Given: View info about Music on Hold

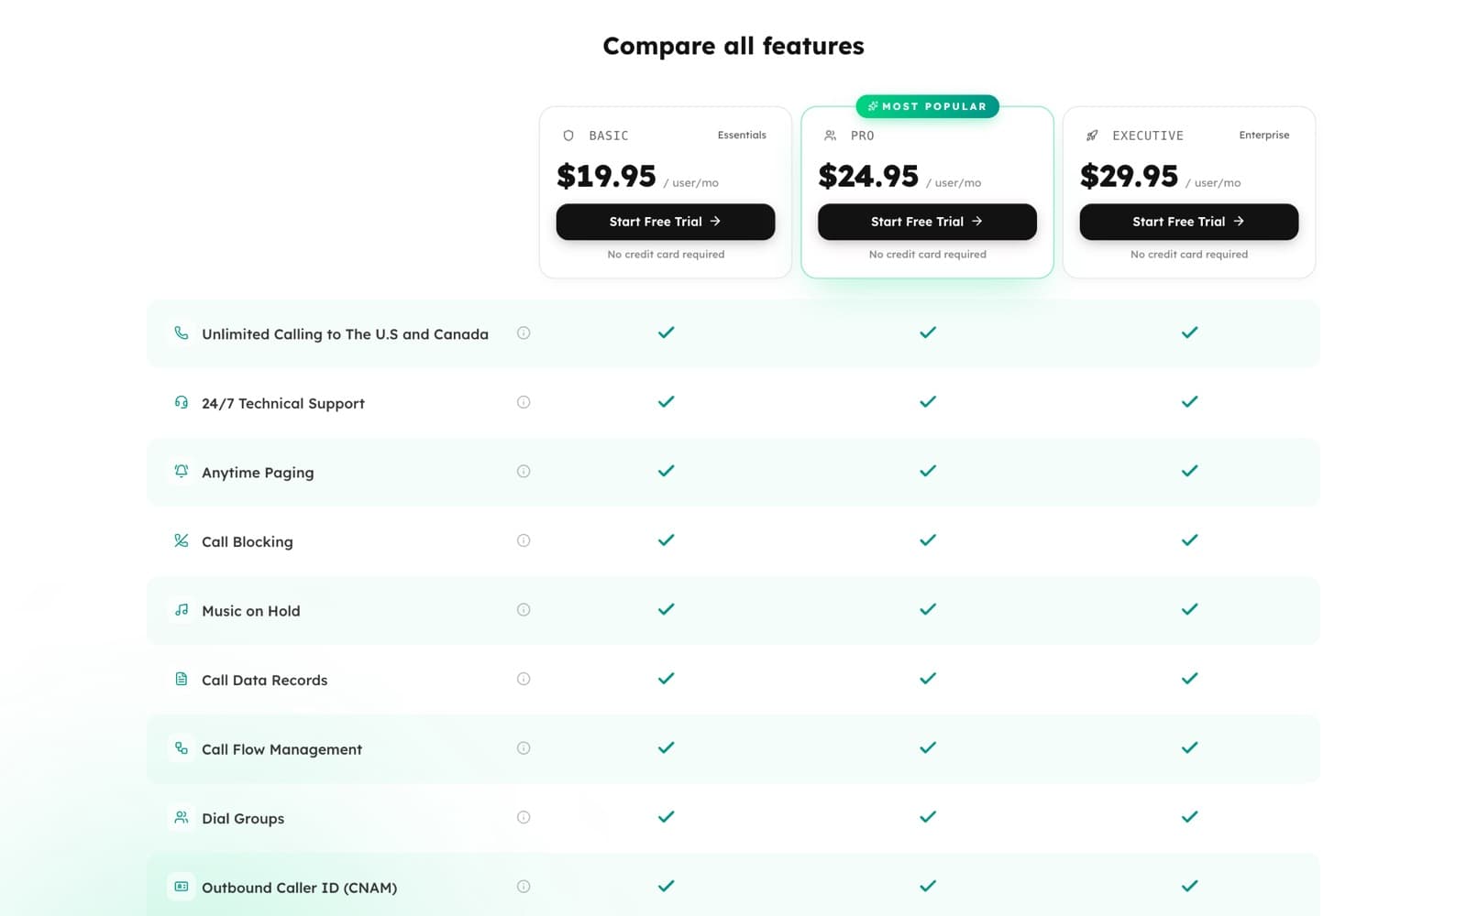Looking at the screenshot, I should [x=524, y=610].
